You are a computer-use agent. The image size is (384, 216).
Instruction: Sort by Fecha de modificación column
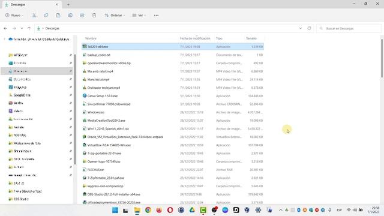coord(195,38)
